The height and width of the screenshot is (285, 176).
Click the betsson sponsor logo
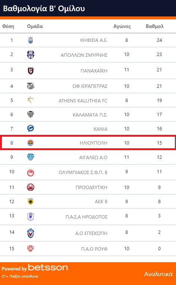[48, 267]
